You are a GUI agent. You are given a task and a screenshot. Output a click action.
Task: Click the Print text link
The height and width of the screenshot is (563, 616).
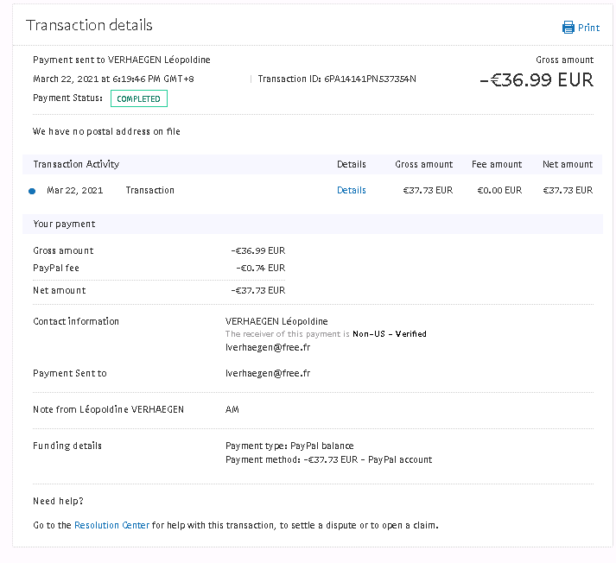[x=588, y=28]
